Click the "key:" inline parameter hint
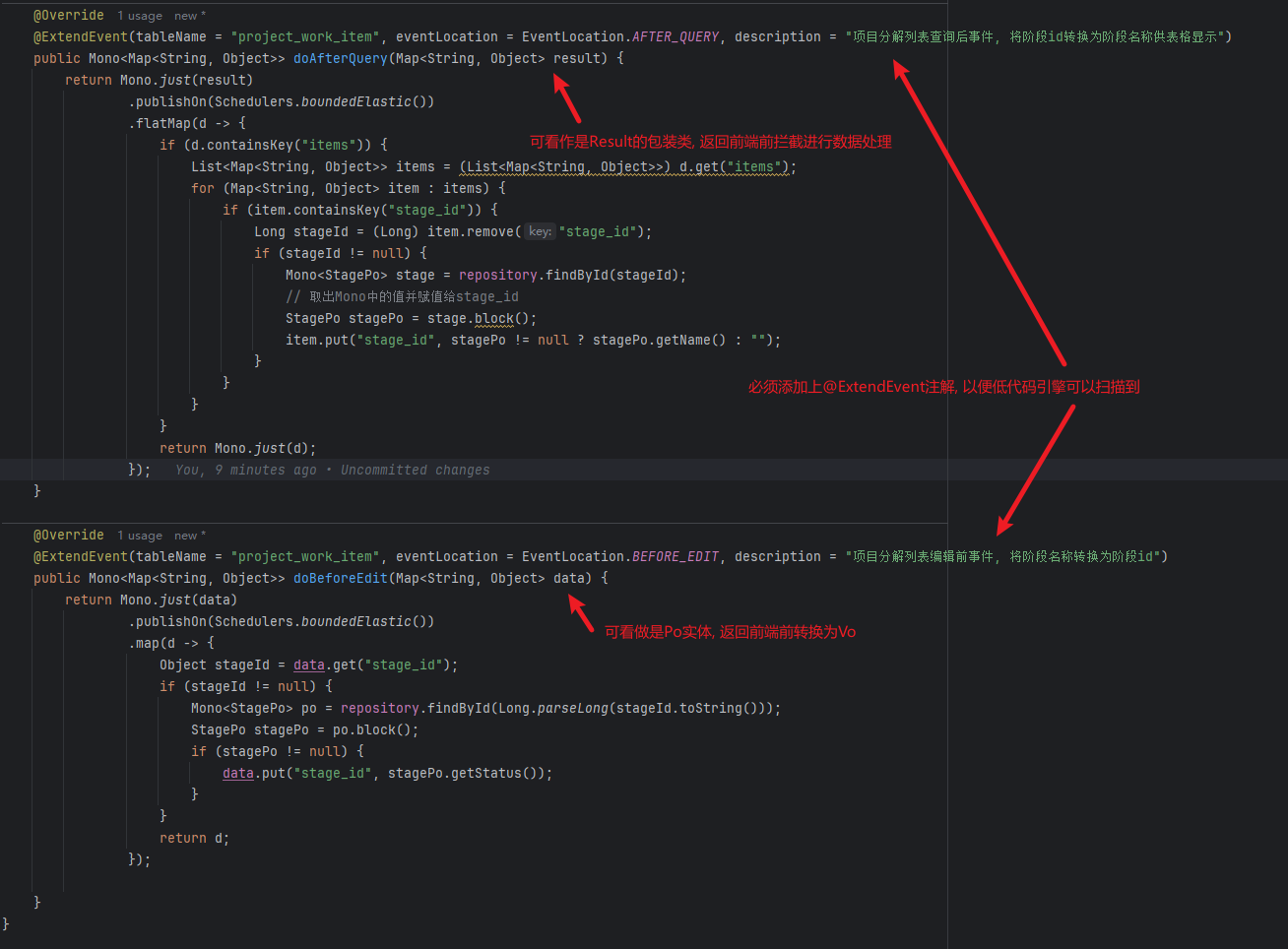This screenshot has height=949, width=1288. pos(539,231)
